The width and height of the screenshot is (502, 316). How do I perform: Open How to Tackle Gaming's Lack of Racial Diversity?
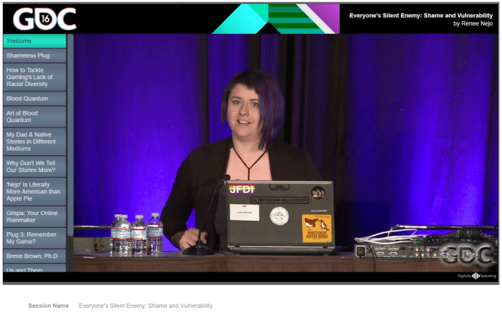[35, 77]
